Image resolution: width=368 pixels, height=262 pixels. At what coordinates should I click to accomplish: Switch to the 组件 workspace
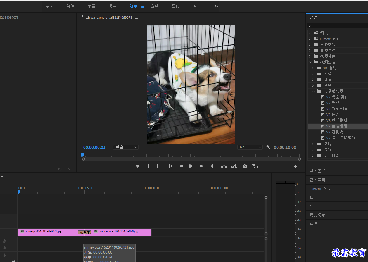tap(70, 6)
